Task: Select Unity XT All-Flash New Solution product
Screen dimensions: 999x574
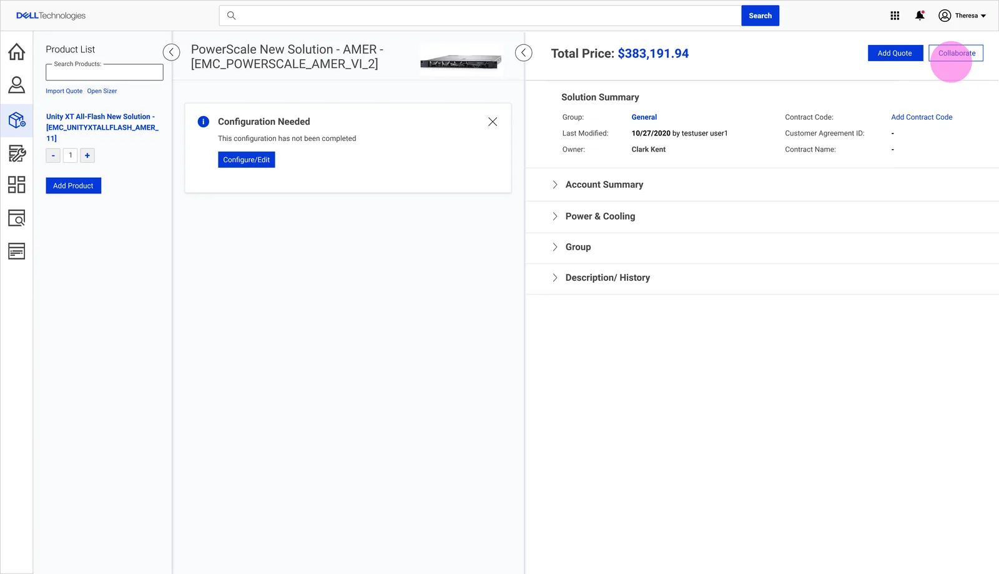Action: coord(102,127)
